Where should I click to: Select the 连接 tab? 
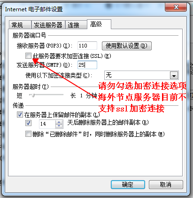[x=76, y=25]
